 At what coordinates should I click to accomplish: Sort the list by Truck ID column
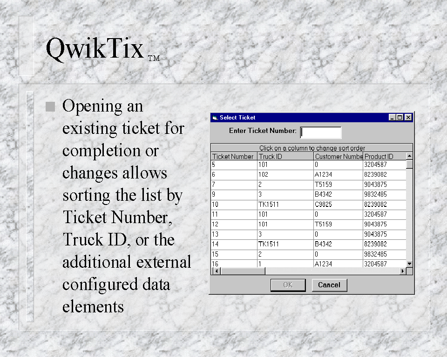[x=285, y=157]
